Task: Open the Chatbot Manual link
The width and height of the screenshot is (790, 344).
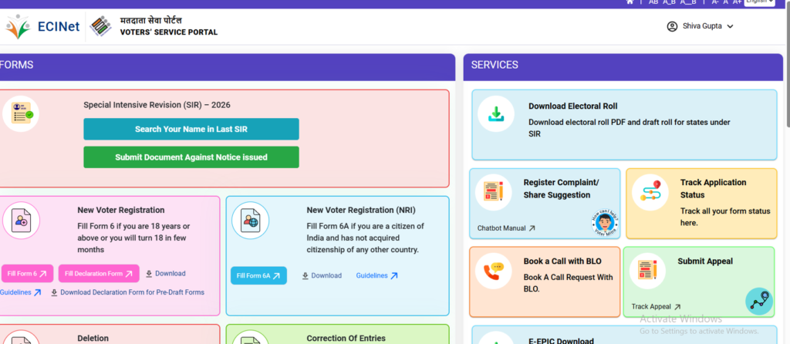Action: click(x=505, y=228)
